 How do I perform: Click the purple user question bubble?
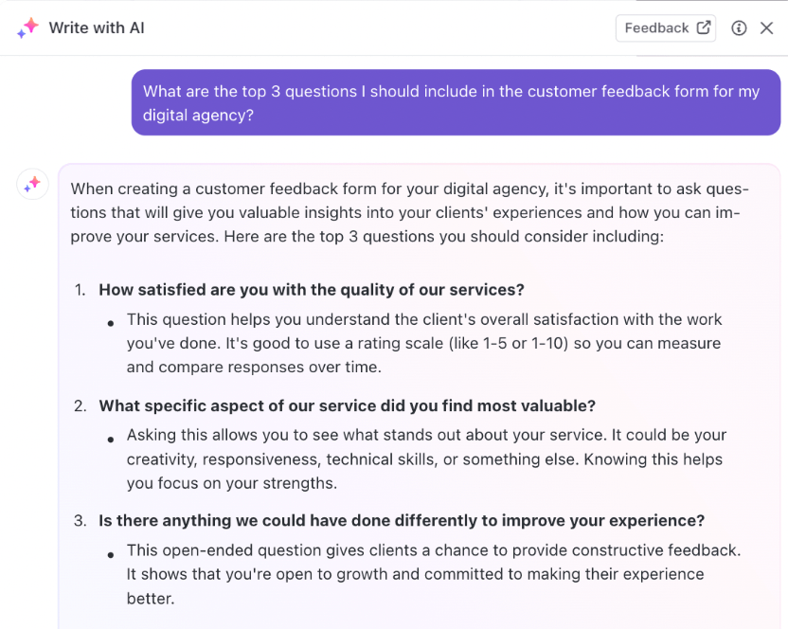point(456,102)
